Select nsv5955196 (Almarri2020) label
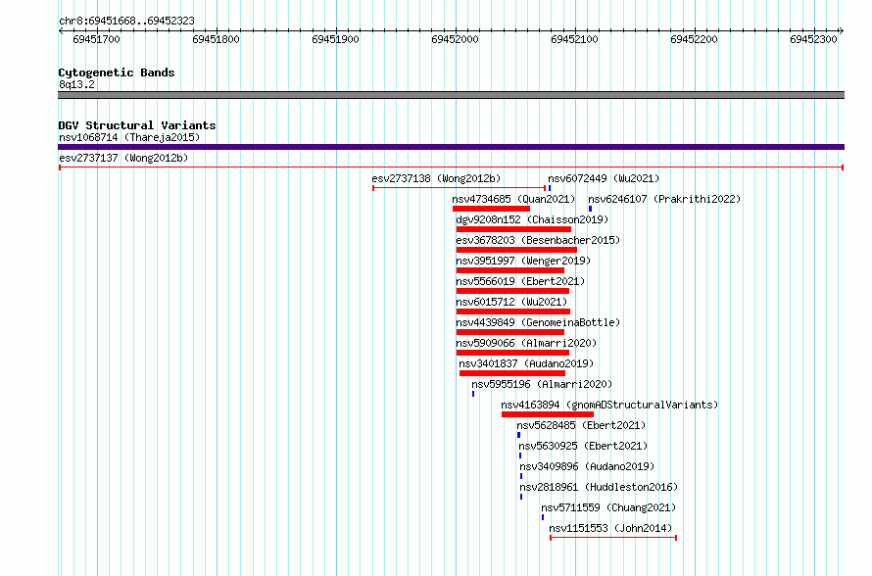Image resolution: width=872 pixels, height=576 pixels. click(x=542, y=384)
